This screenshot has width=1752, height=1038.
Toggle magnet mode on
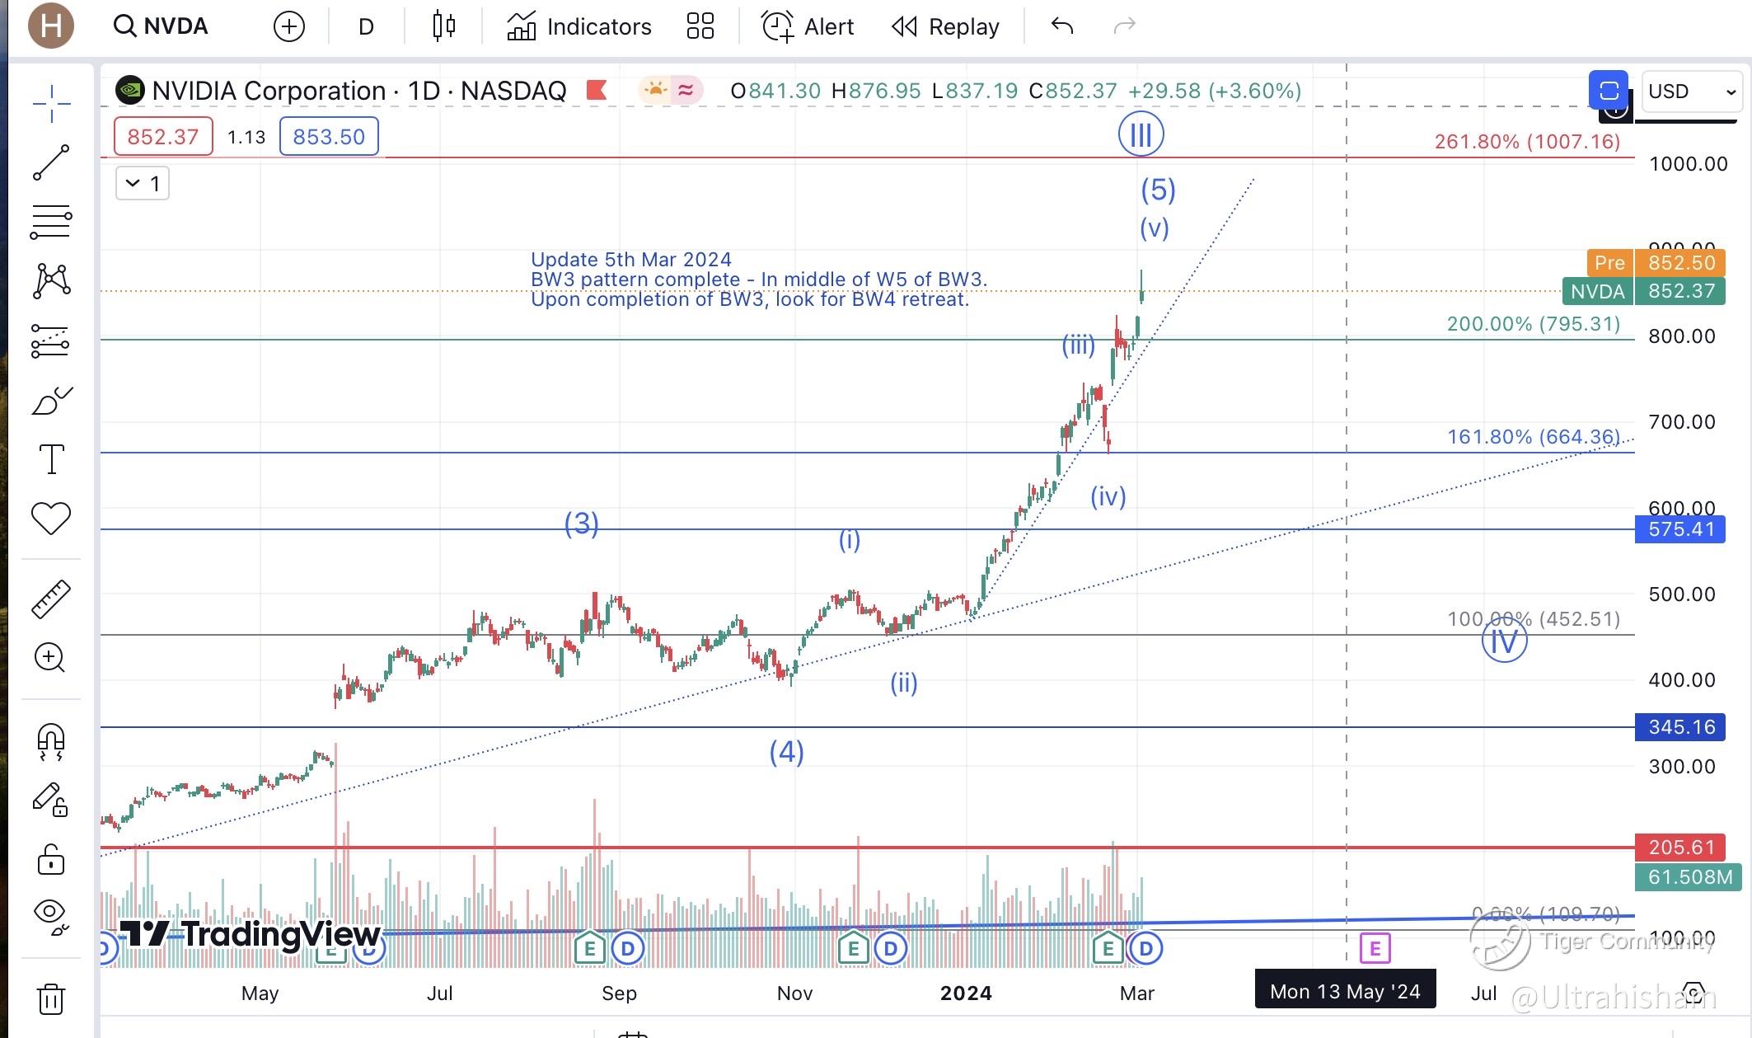point(51,740)
